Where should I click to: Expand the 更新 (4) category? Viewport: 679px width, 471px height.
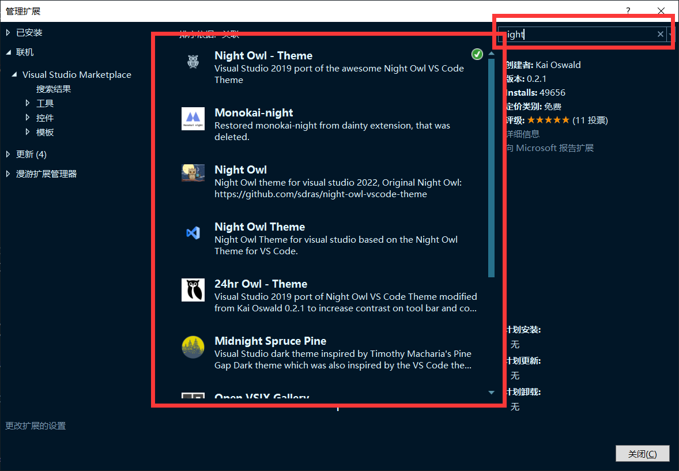click(x=8, y=154)
